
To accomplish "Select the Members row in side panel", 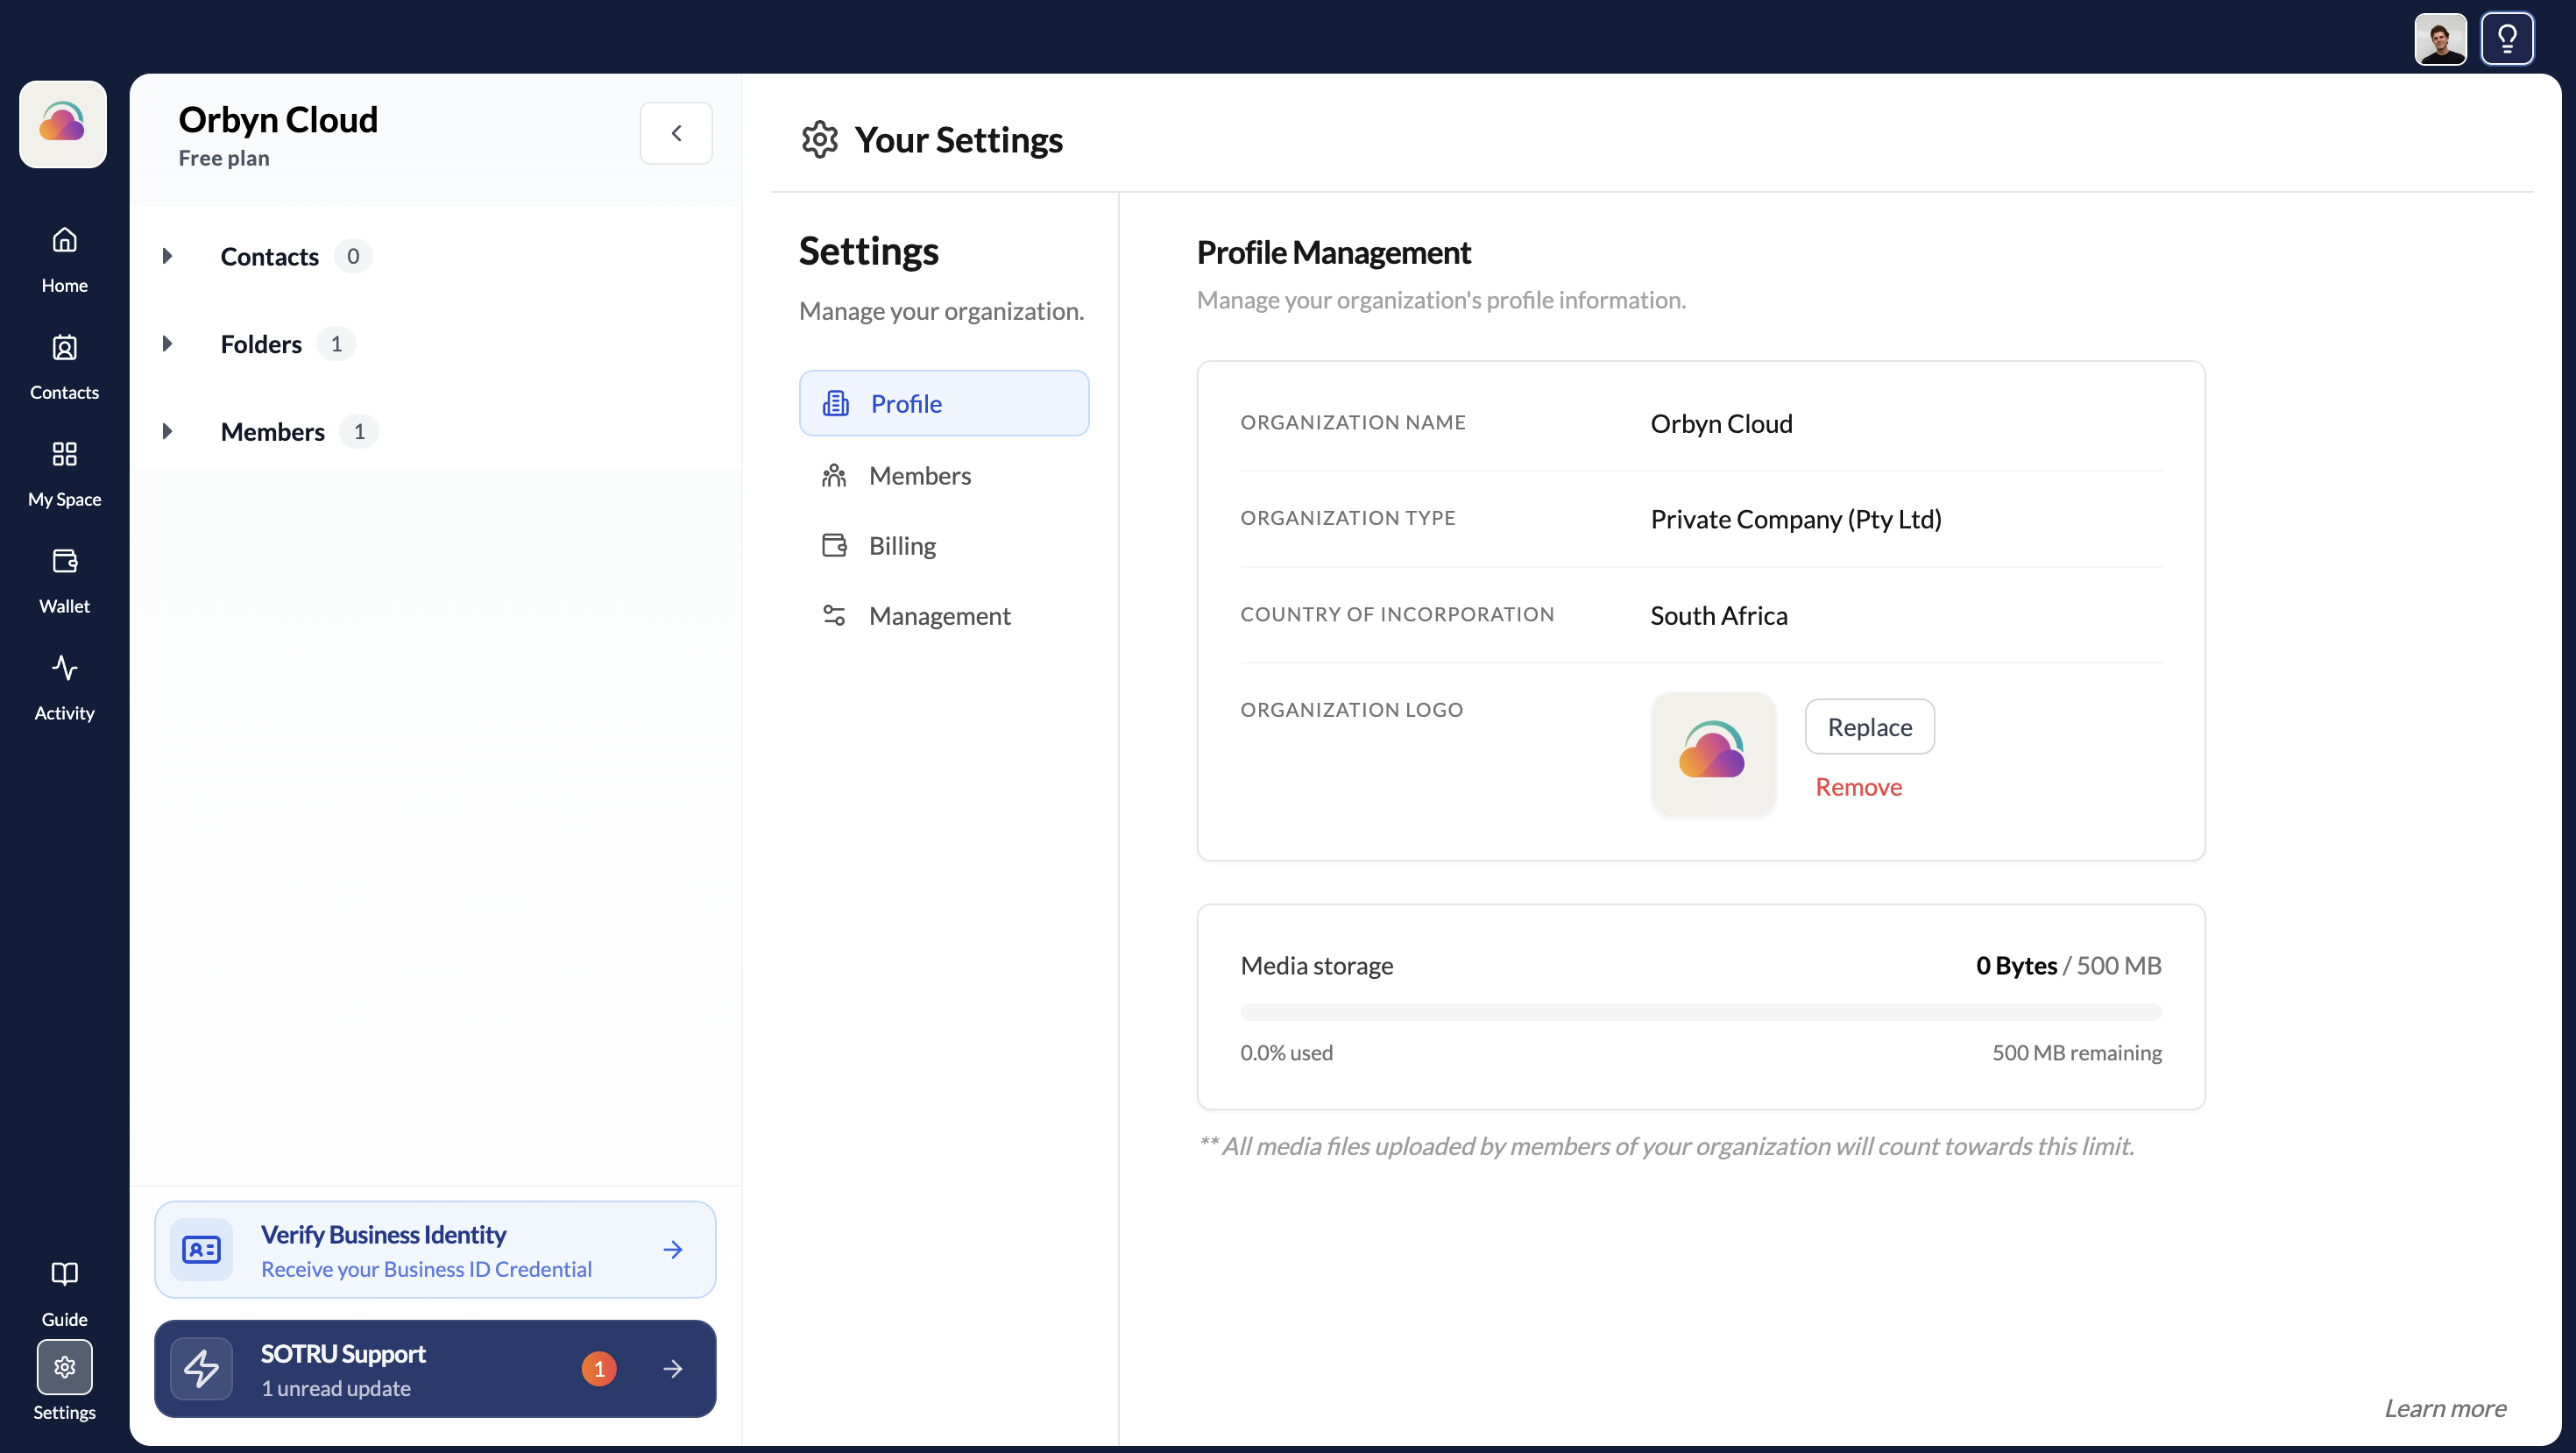I will [272, 431].
